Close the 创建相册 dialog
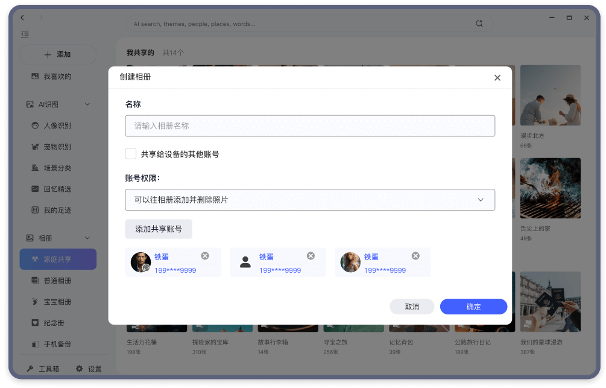The height and width of the screenshot is (388, 606). click(497, 78)
